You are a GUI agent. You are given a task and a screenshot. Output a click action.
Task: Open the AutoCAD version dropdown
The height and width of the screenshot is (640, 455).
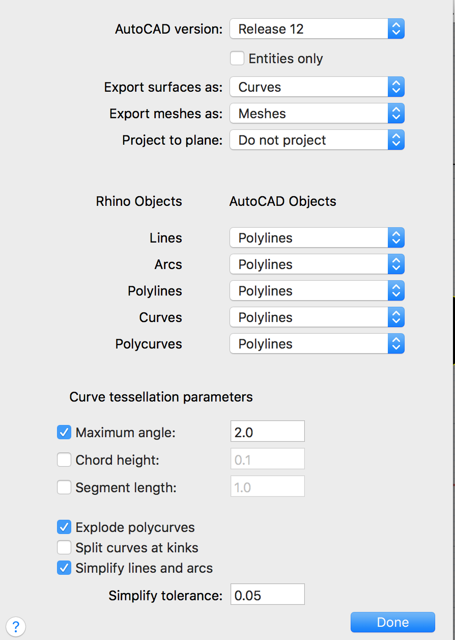tap(317, 29)
